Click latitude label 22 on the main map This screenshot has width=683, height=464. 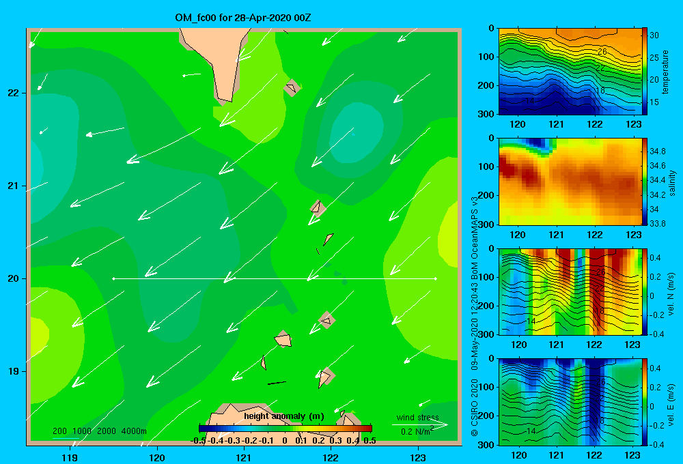pyautogui.click(x=14, y=93)
